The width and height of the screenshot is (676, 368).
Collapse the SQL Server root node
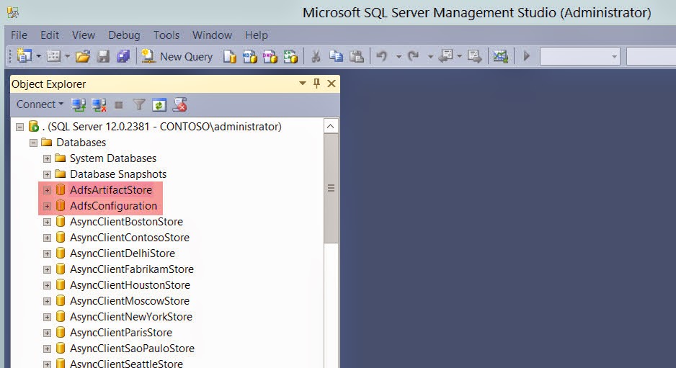tap(20, 127)
